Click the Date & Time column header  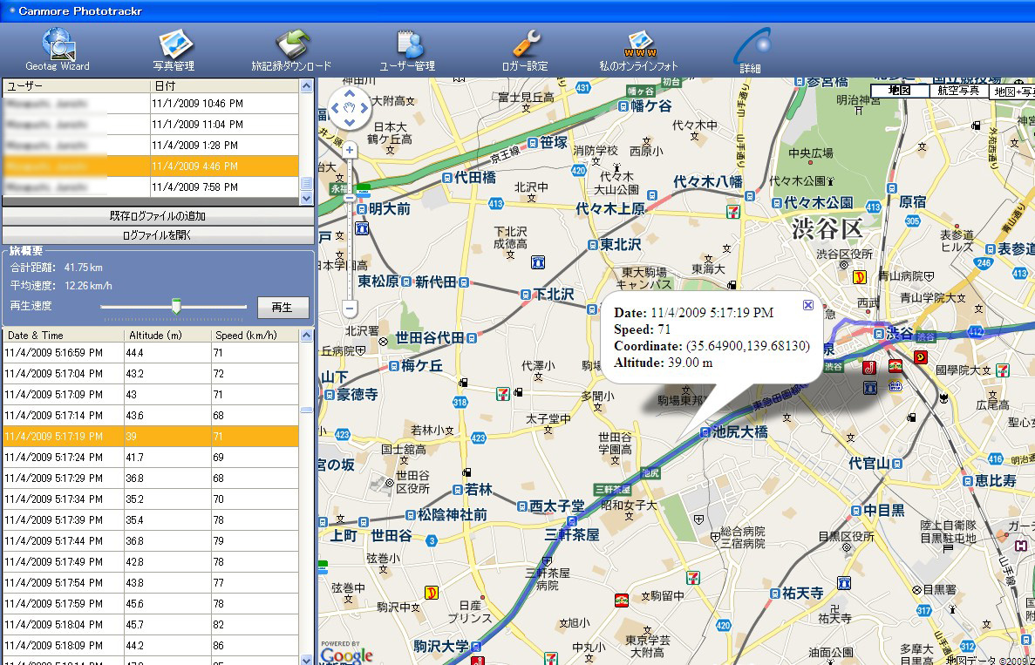click(64, 336)
